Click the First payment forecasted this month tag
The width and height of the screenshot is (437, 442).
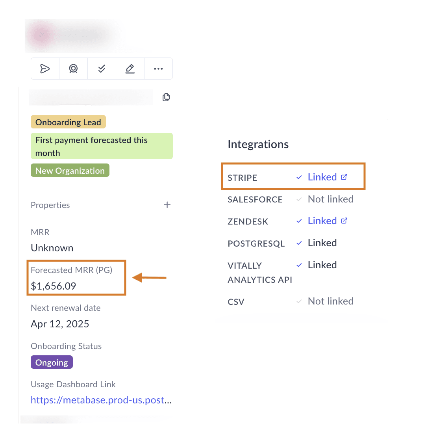pyautogui.click(x=102, y=146)
